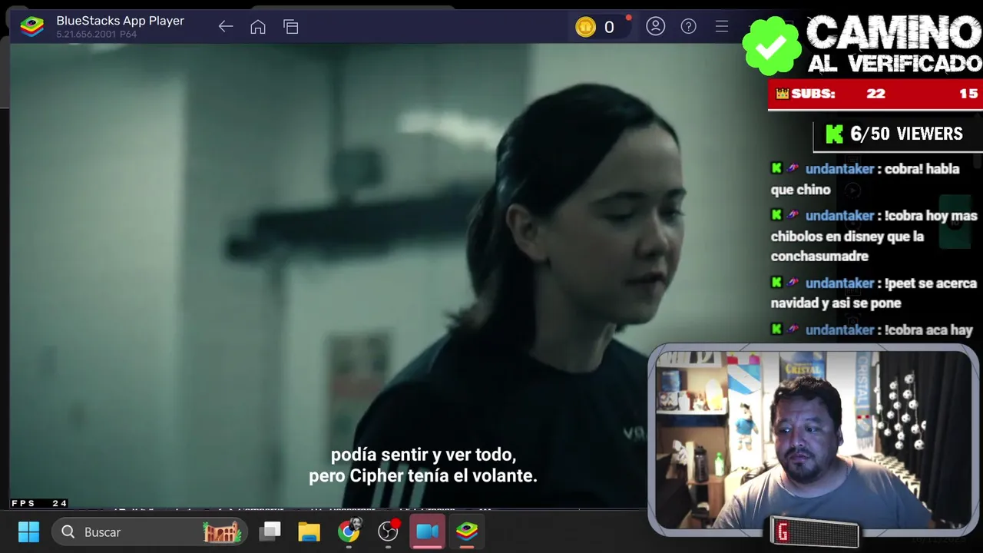Open the BlueStacks hamburger menu

click(722, 26)
